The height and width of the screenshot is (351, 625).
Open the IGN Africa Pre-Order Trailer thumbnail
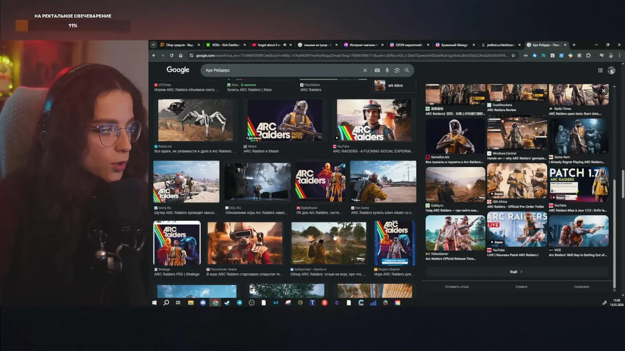pos(517,181)
